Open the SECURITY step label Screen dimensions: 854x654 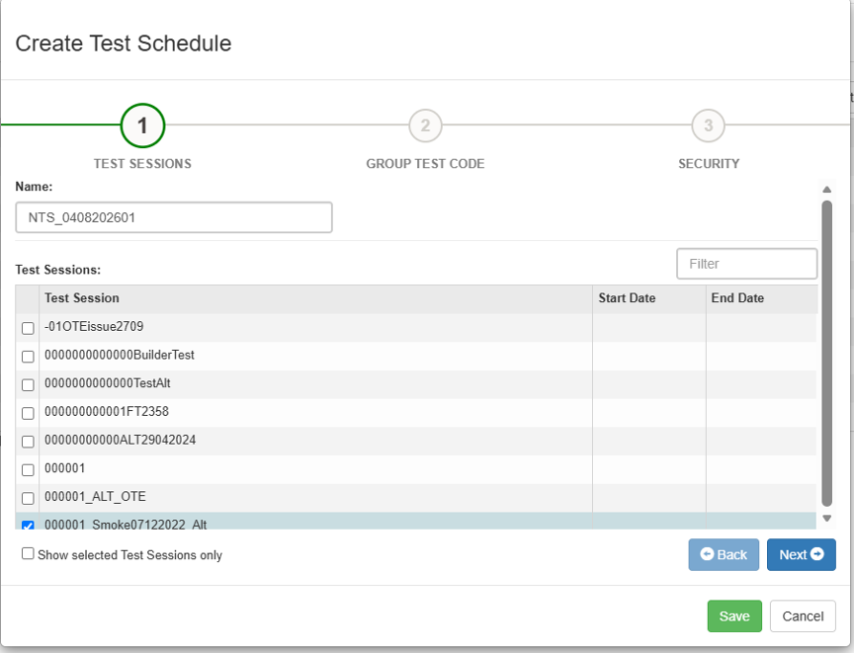coord(709,164)
